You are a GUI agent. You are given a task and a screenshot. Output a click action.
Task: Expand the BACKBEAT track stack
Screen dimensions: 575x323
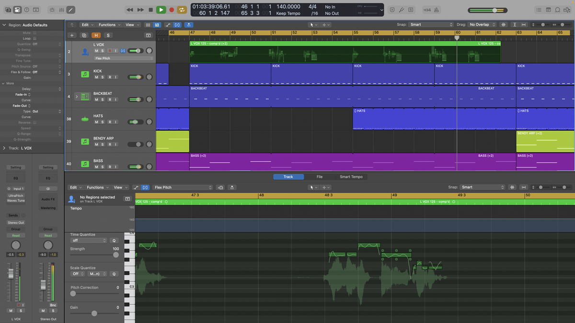[77, 97]
